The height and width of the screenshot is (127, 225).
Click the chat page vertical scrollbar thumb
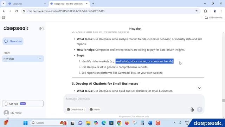pyautogui.click(x=223, y=101)
